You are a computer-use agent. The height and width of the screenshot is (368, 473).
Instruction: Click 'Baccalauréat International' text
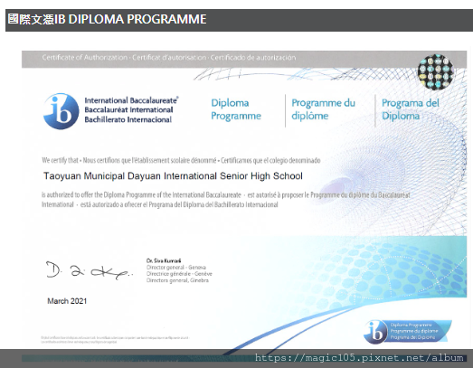click(128, 109)
